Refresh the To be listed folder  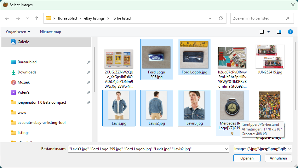[221, 18]
